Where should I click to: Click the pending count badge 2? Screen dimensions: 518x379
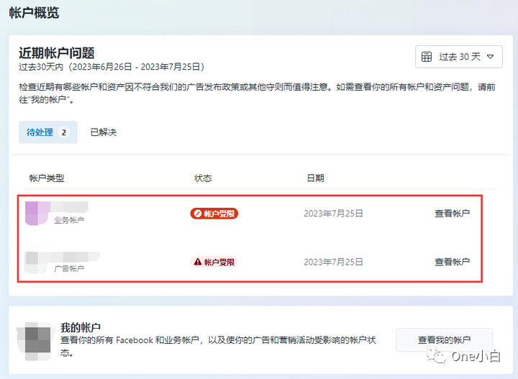(x=64, y=132)
